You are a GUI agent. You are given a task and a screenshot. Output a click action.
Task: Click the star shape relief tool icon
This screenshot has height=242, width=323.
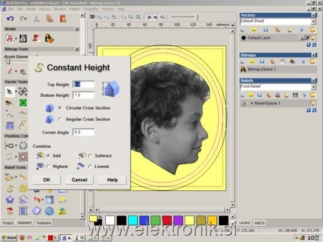10,199
